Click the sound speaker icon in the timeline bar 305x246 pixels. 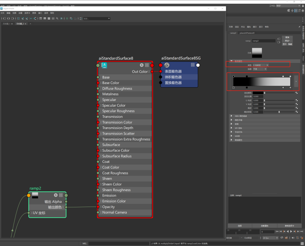[x=293, y=238]
